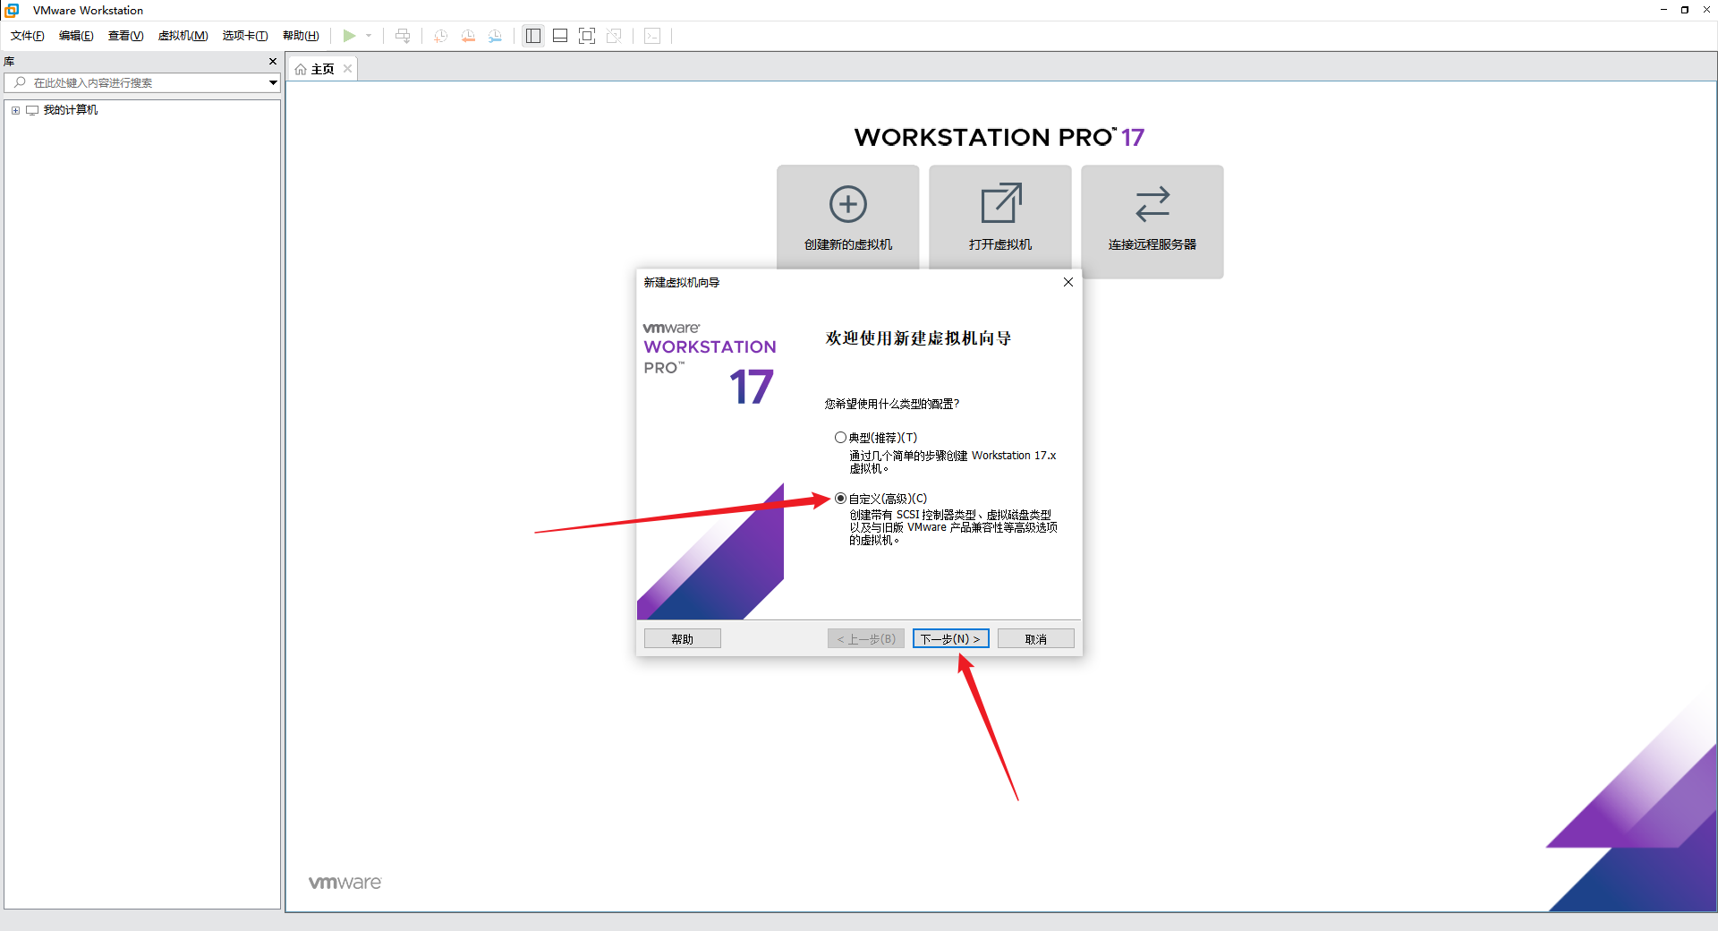1718x931 pixels.
Task: Open the library search dropdown arrow
Action: coord(273,82)
